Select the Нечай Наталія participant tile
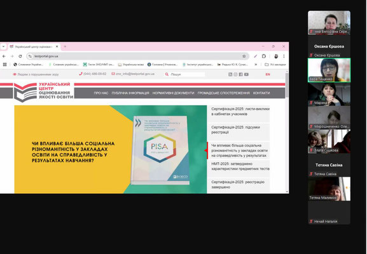The width and height of the screenshot is (367, 254). pos(329,213)
